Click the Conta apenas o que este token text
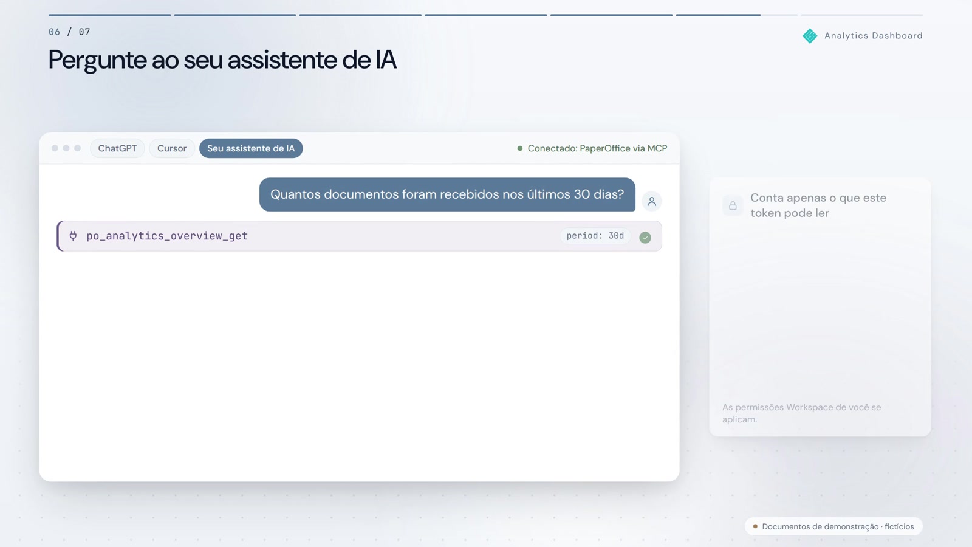Viewport: 972px width, 547px height. 818,205
